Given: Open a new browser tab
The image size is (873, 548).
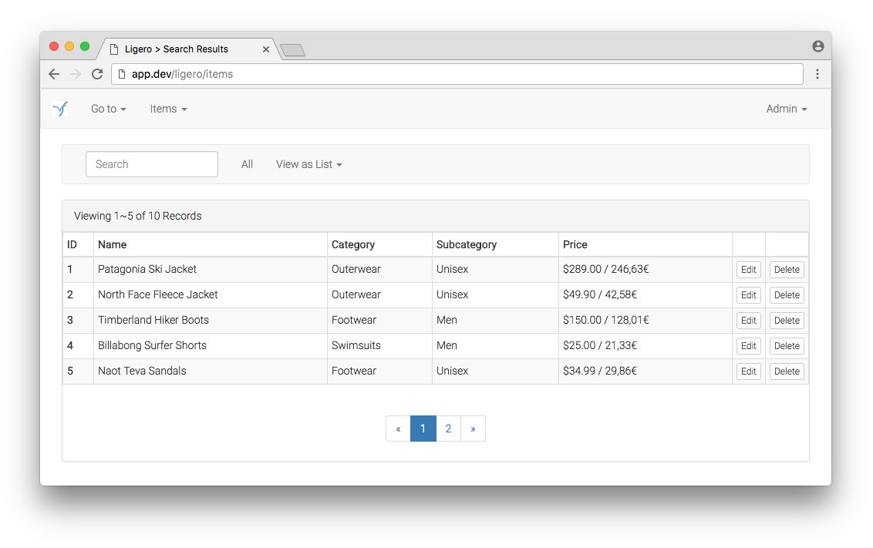Looking at the screenshot, I should (x=292, y=50).
